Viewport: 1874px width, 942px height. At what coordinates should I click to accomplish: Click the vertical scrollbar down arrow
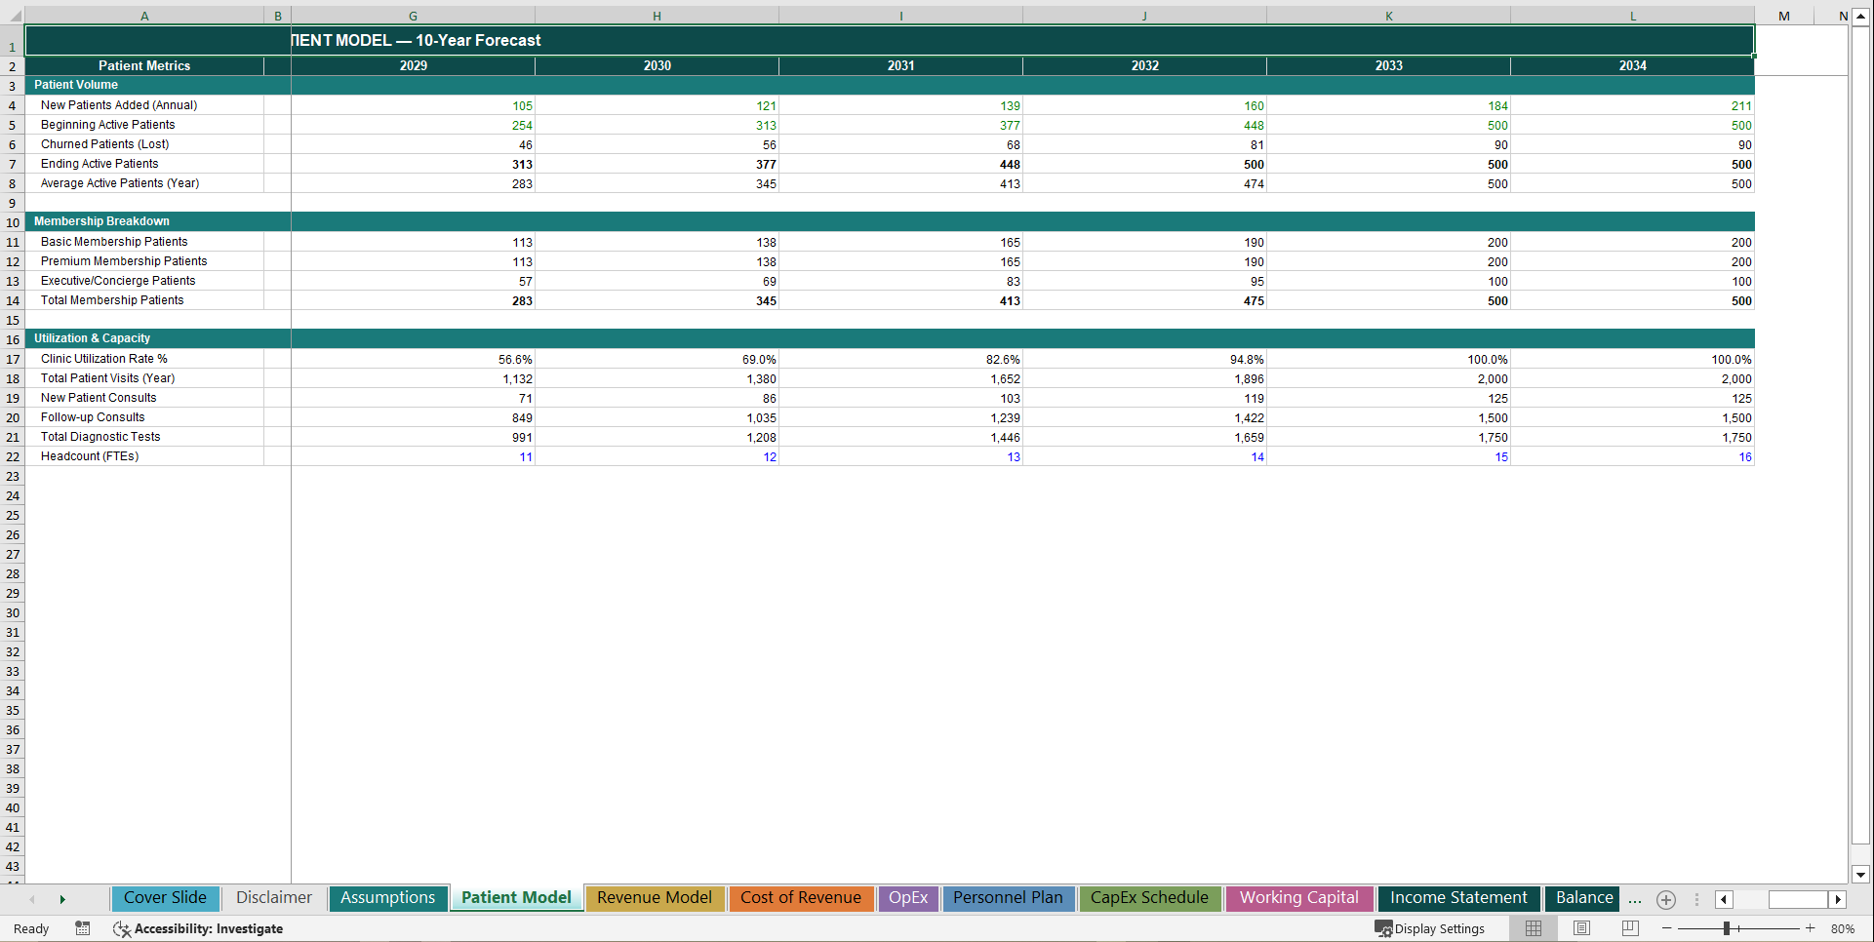[x=1861, y=876]
